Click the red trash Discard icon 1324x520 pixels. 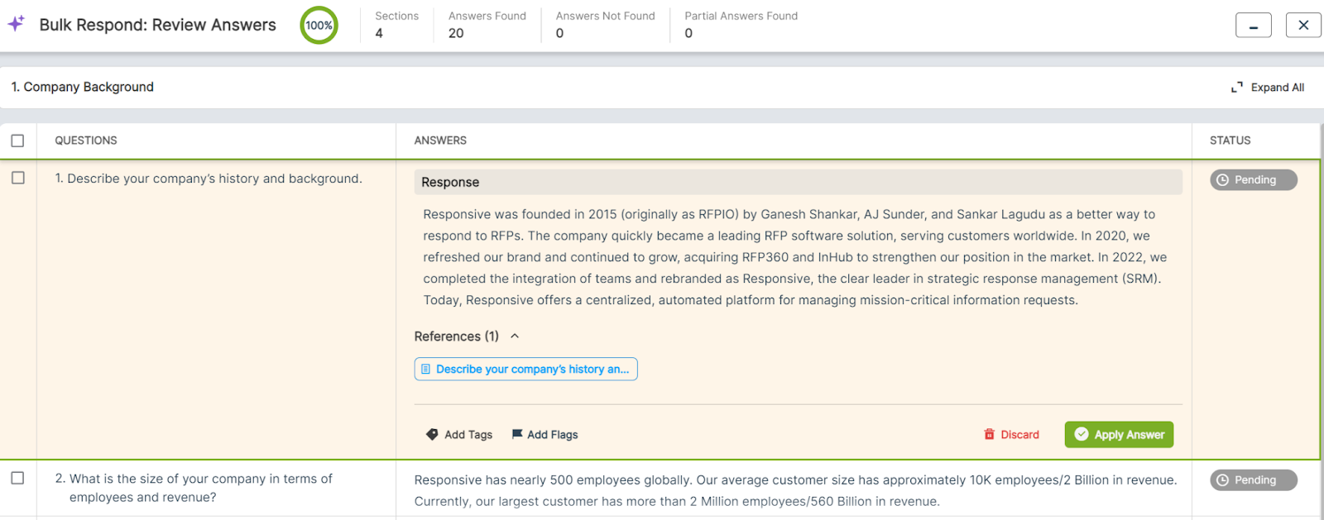(x=989, y=434)
